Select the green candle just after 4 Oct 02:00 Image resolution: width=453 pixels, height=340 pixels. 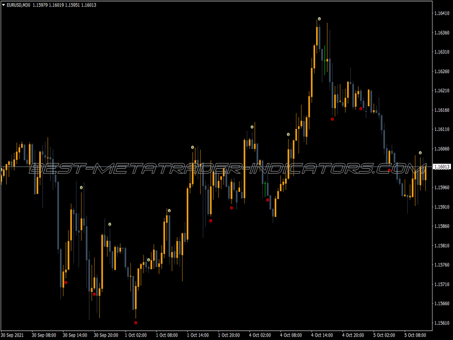[265, 189]
